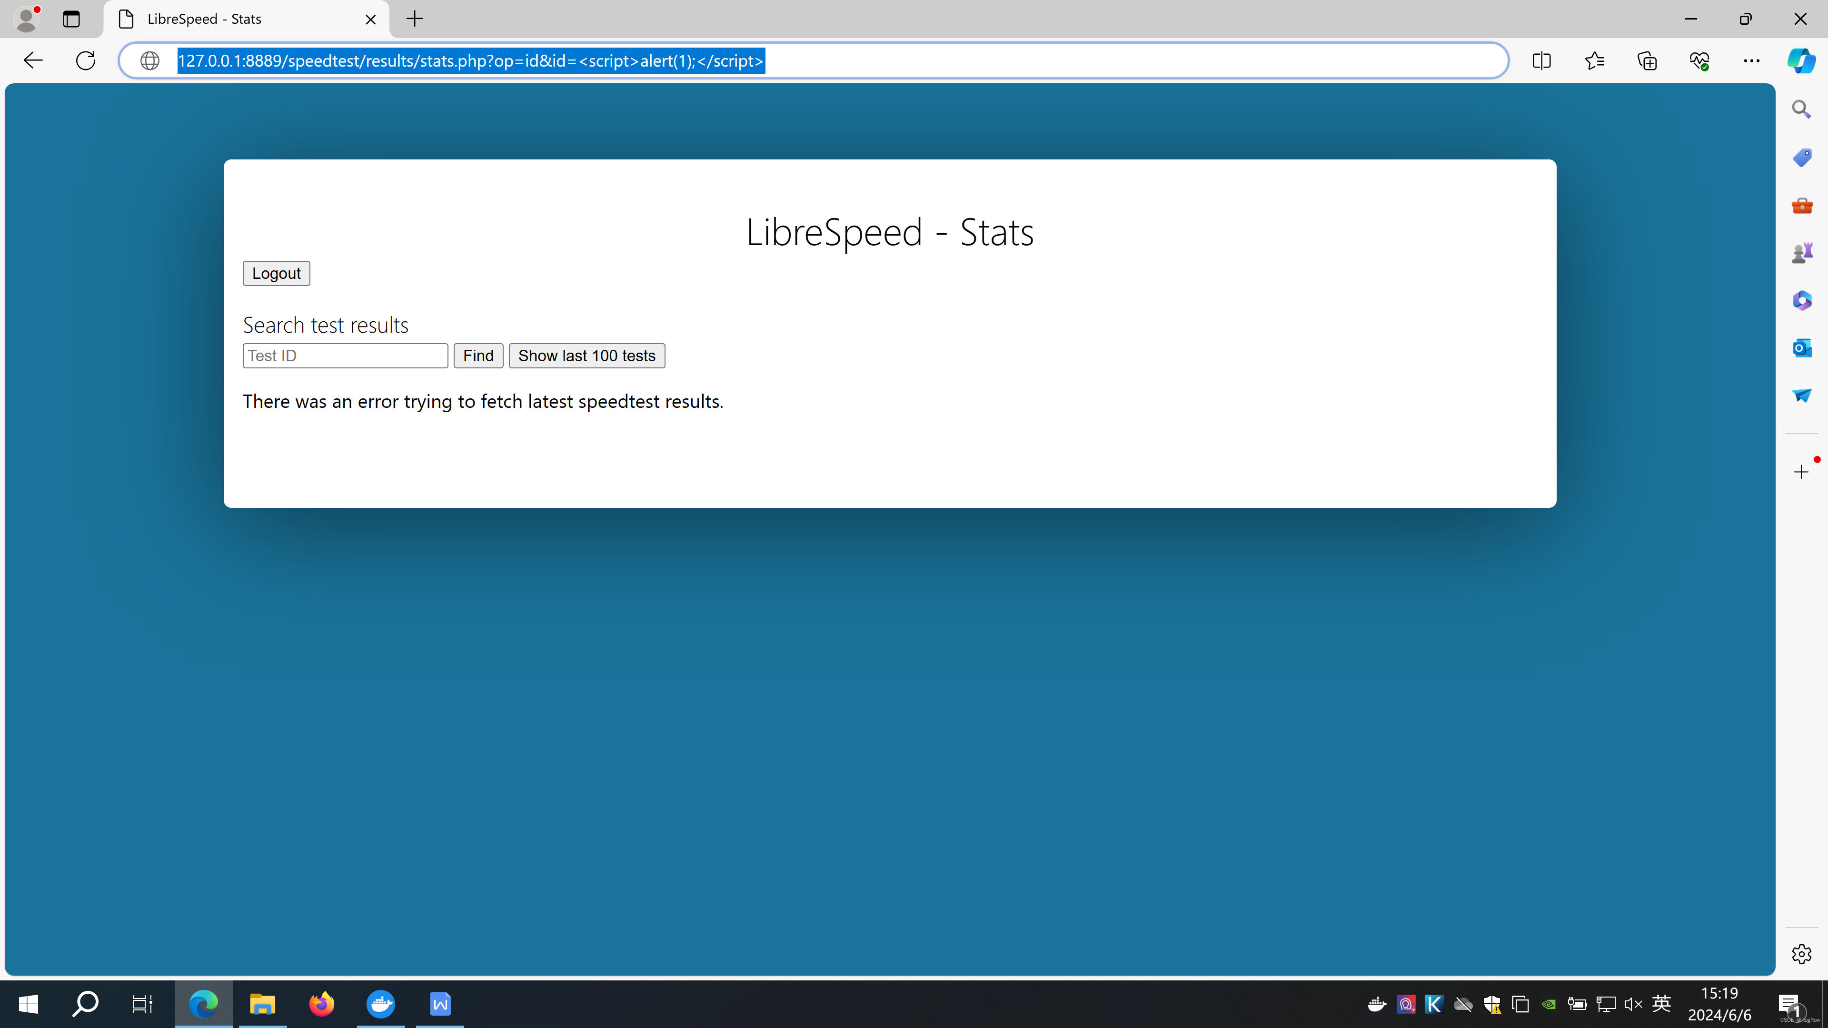Viewport: 1828px width, 1028px height.
Task: Click the Find button
Action: pos(478,355)
